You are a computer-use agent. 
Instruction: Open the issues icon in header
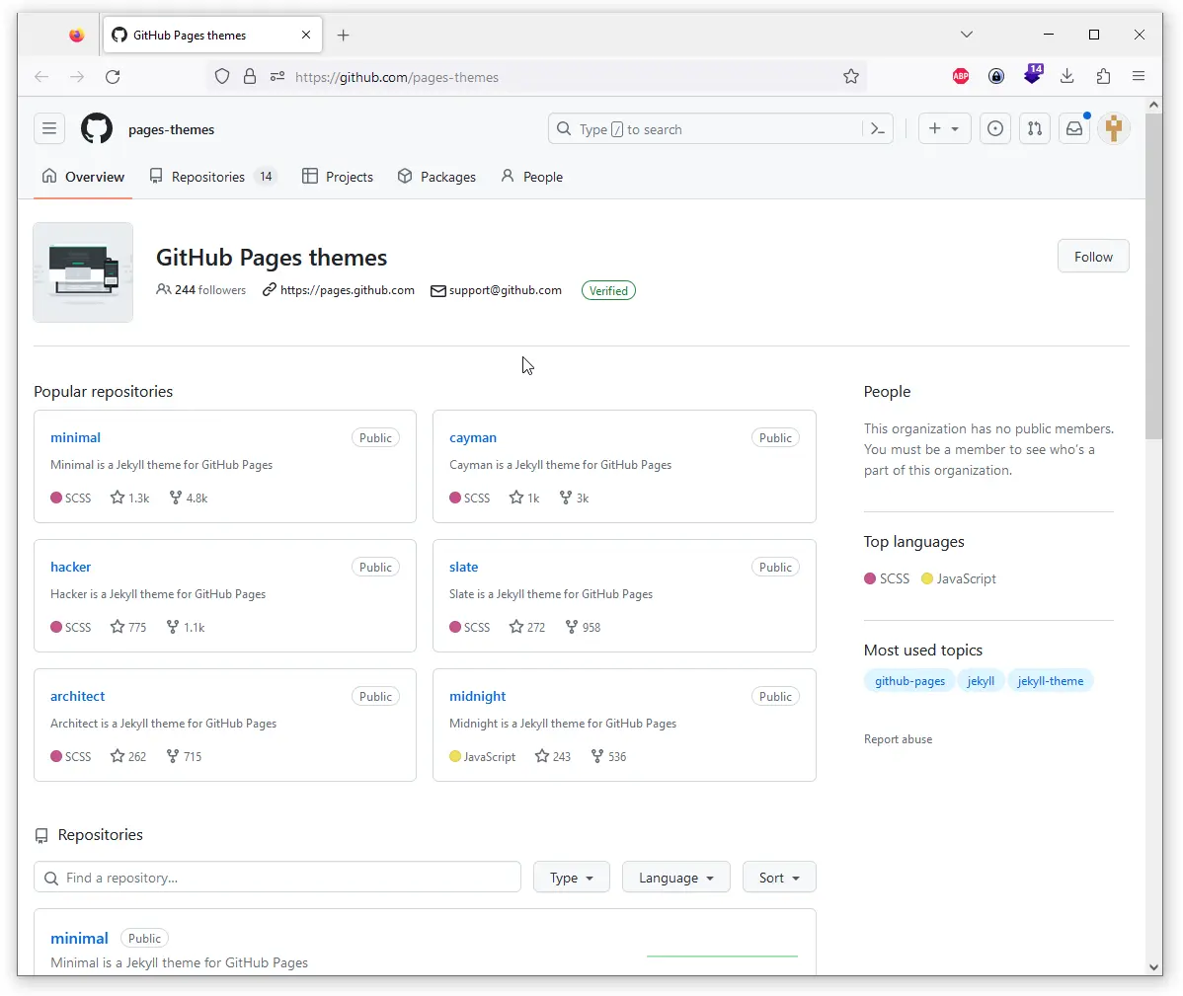[x=995, y=129]
